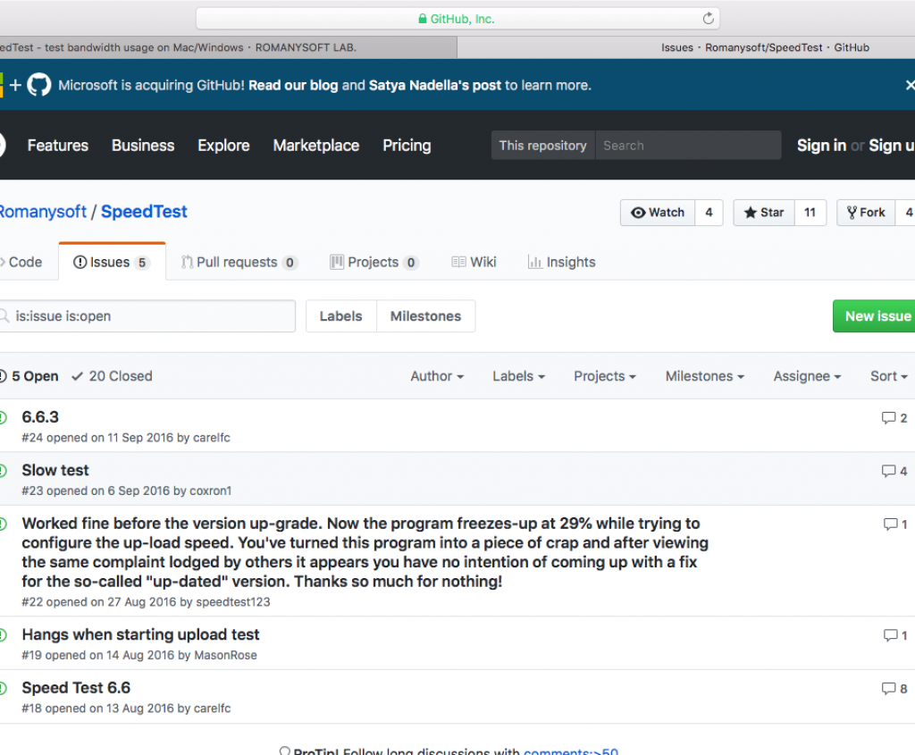The width and height of the screenshot is (915, 755).
Task: Open the SpeedTest repository link
Action: [144, 212]
